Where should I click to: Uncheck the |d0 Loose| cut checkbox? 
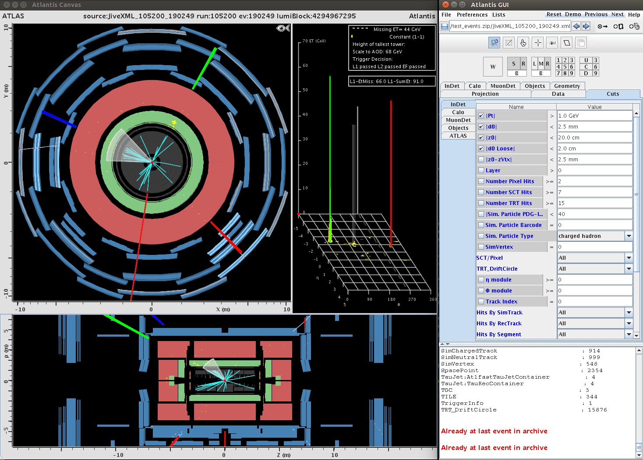(x=481, y=149)
